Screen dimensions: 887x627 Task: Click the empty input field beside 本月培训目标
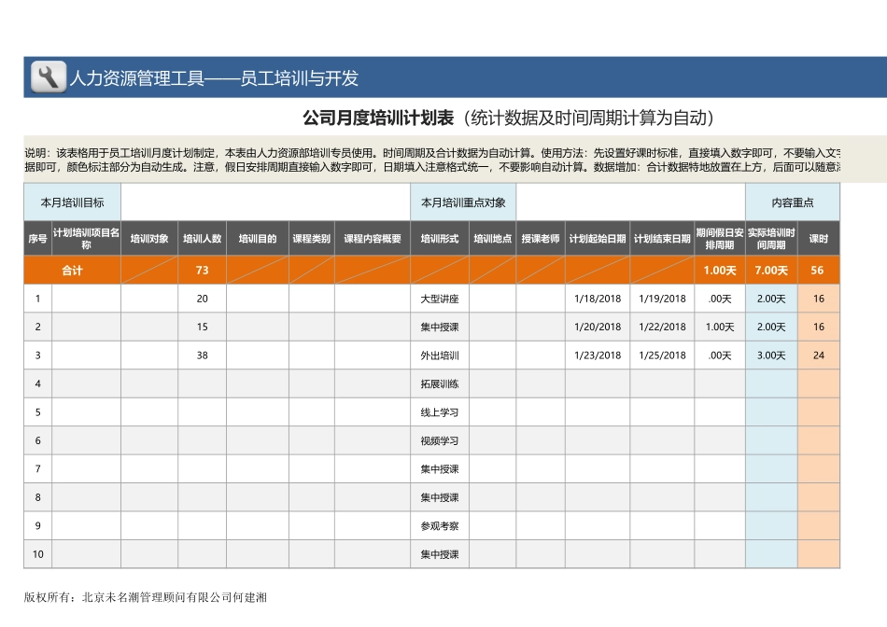click(265, 202)
